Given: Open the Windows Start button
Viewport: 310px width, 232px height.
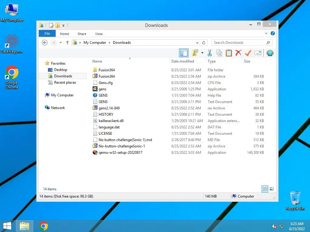Looking at the screenshot, I should point(7,226).
